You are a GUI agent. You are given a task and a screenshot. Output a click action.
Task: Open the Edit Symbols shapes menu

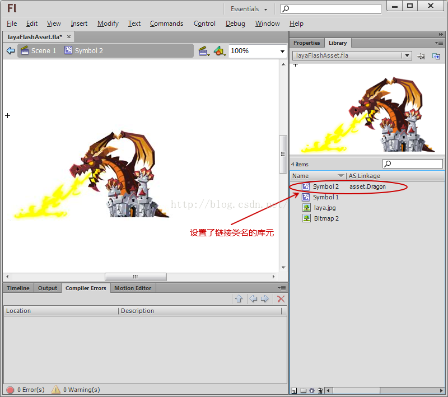(220, 51)
